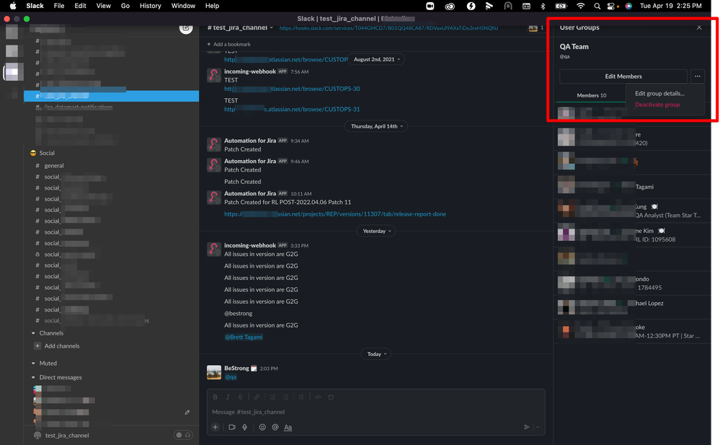Screen dimensions: 720x445
Task: Open the Thursday, April 14th date dropdown
Action: (x=376, y=126)
